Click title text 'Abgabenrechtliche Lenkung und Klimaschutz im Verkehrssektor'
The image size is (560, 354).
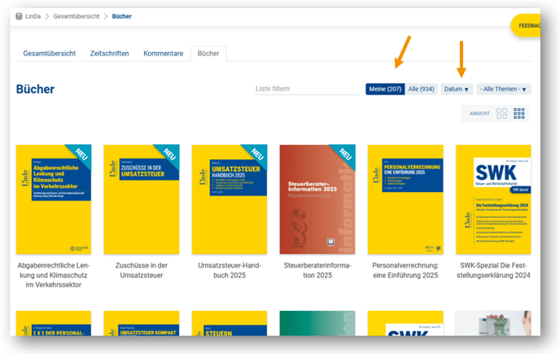(x=54, y=275)
